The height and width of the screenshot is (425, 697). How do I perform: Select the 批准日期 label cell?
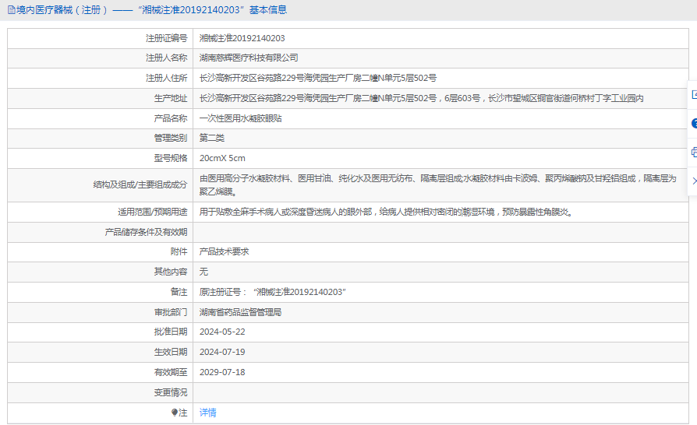click(x=100, y=332)
